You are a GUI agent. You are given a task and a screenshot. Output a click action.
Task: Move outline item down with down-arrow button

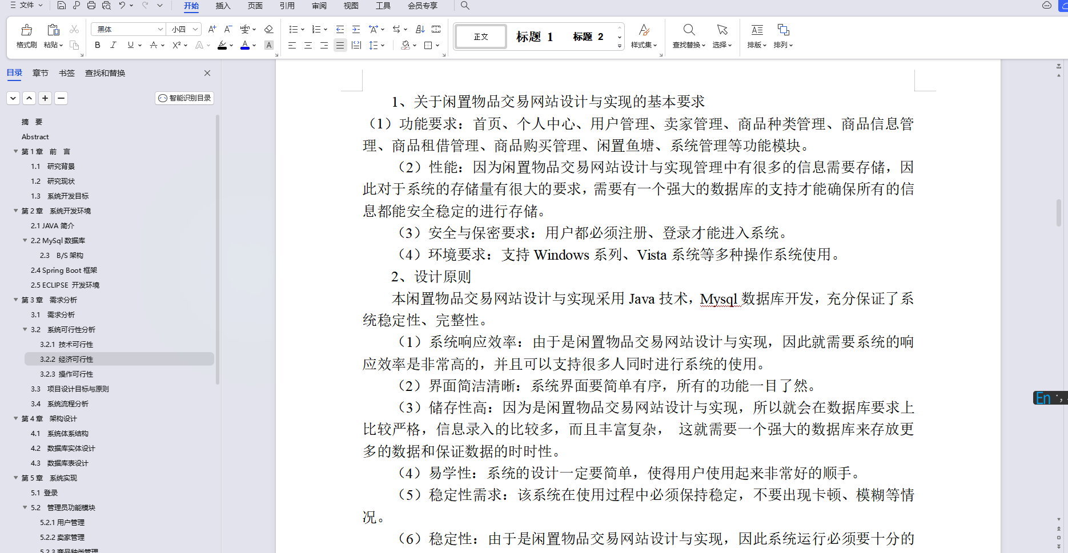[x=13, y=98]
